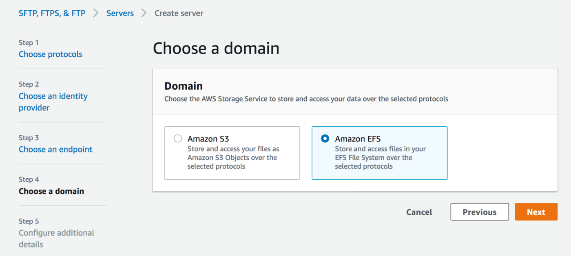Click the chevron after SFTP, FTPS, & FTP

coord(96,13)
